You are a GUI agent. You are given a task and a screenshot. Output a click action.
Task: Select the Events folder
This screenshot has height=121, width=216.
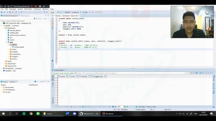14,59
